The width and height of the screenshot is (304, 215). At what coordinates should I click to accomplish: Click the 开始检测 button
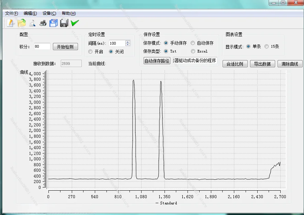(x=65, y=47)
